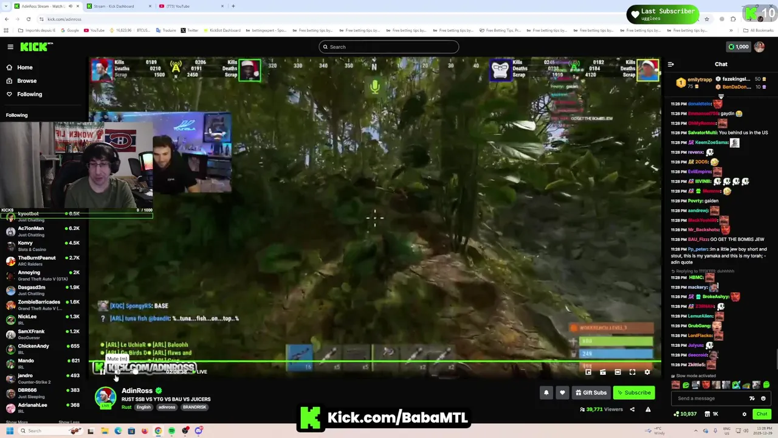Subscribe to AdinRoss
Image resolution: width=778 pixels, height=438 pixels.
(x=634, y=393)
